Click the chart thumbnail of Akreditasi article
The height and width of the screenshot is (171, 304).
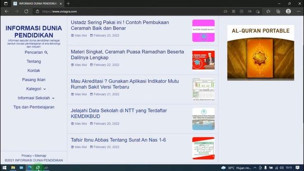tap(203, 89)
